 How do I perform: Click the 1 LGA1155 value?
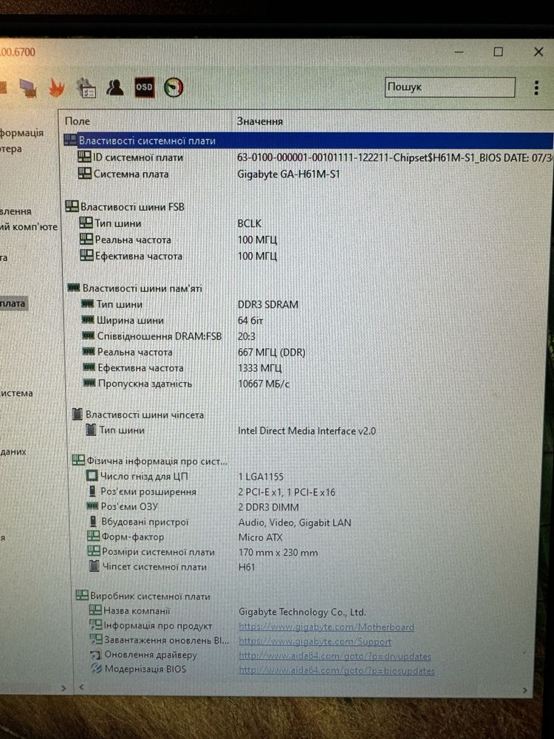tap(261, 477)
